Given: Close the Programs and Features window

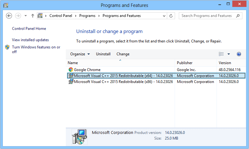Looking at the screenshot, I should pyautogui.click(x=239, y=4).
